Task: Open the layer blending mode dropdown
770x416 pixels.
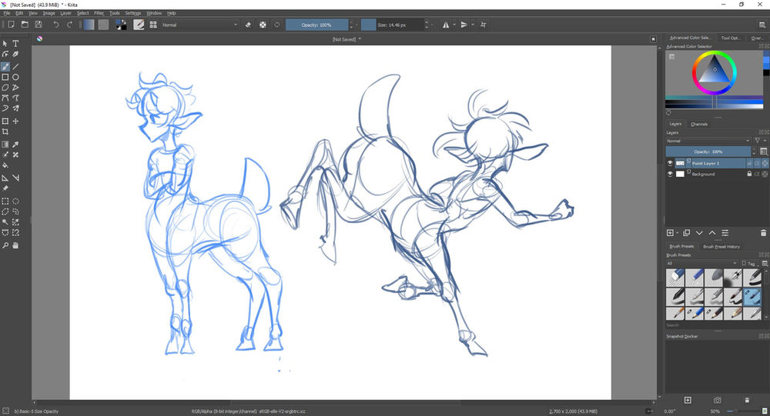Action: [x=708, y=141]
